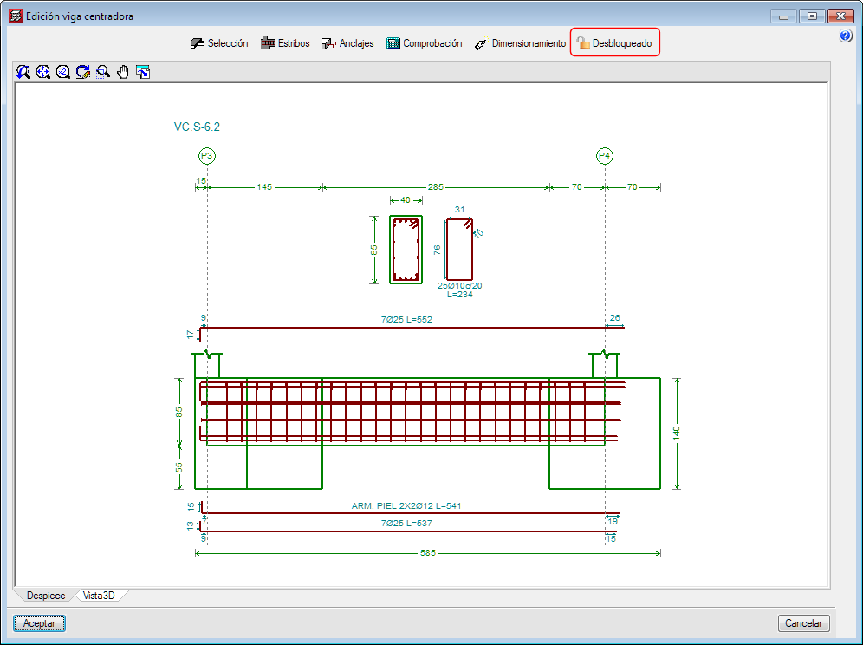Image resolution: width=863 pixels, height=645 pixels.
Task: Click the previous zoom view icon
Action: (x=23, y=72)
